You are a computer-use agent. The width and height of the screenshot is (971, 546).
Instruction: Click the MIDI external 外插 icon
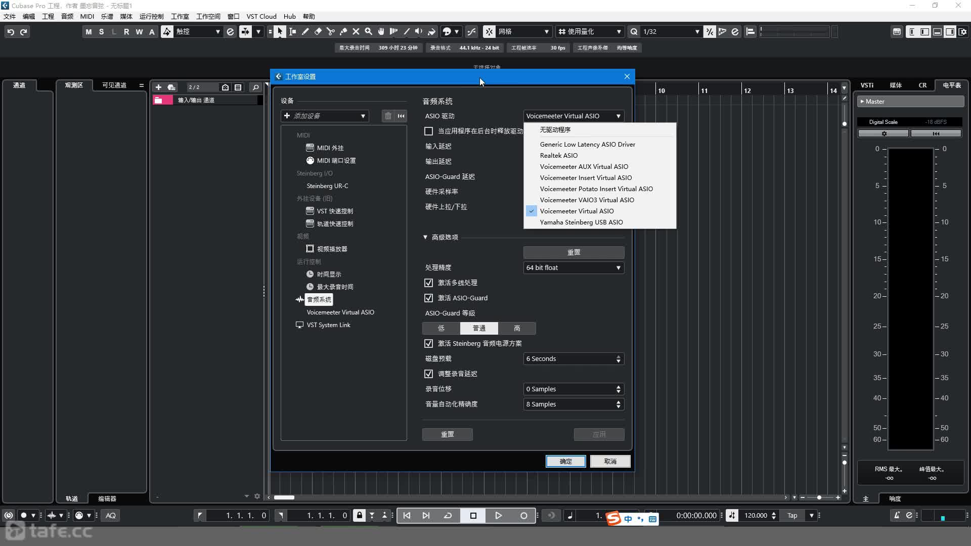(310, 147)
